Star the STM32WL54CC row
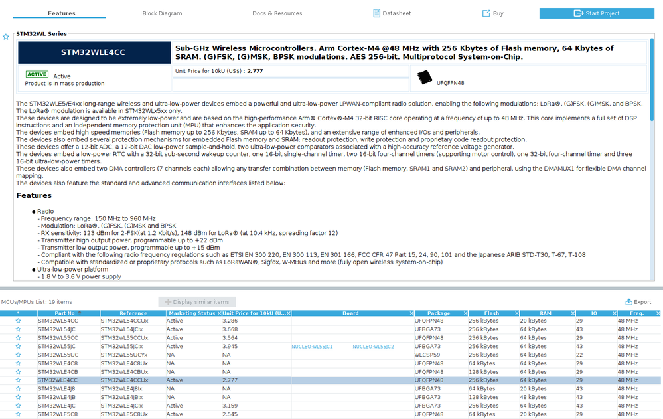663x419 pixels. (18, 321)
